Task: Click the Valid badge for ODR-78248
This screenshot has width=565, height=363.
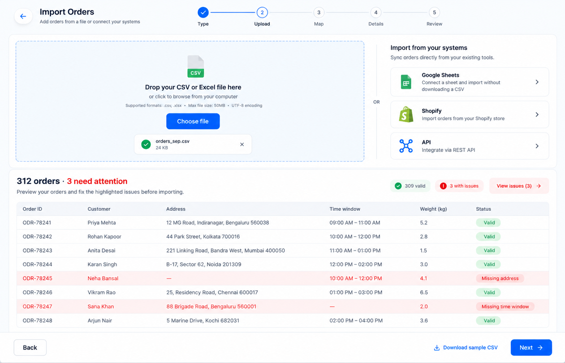Action: click(488, 320)
